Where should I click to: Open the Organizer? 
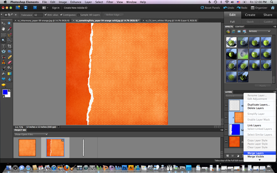[x=259, y=8]
